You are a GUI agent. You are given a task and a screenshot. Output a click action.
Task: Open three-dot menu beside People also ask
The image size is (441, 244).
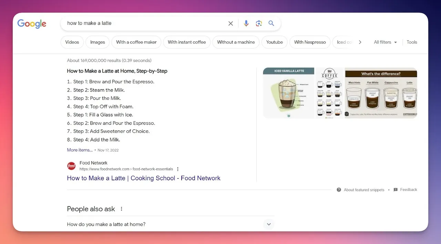[121, 209]
